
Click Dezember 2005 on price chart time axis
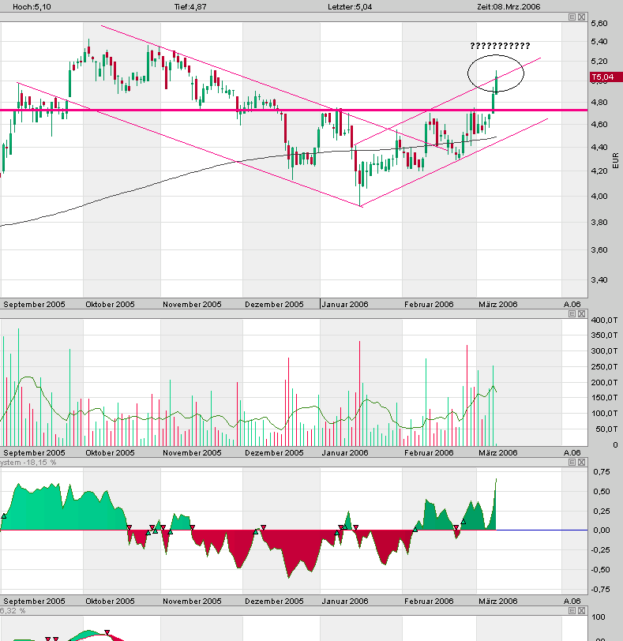click(274, 304)
